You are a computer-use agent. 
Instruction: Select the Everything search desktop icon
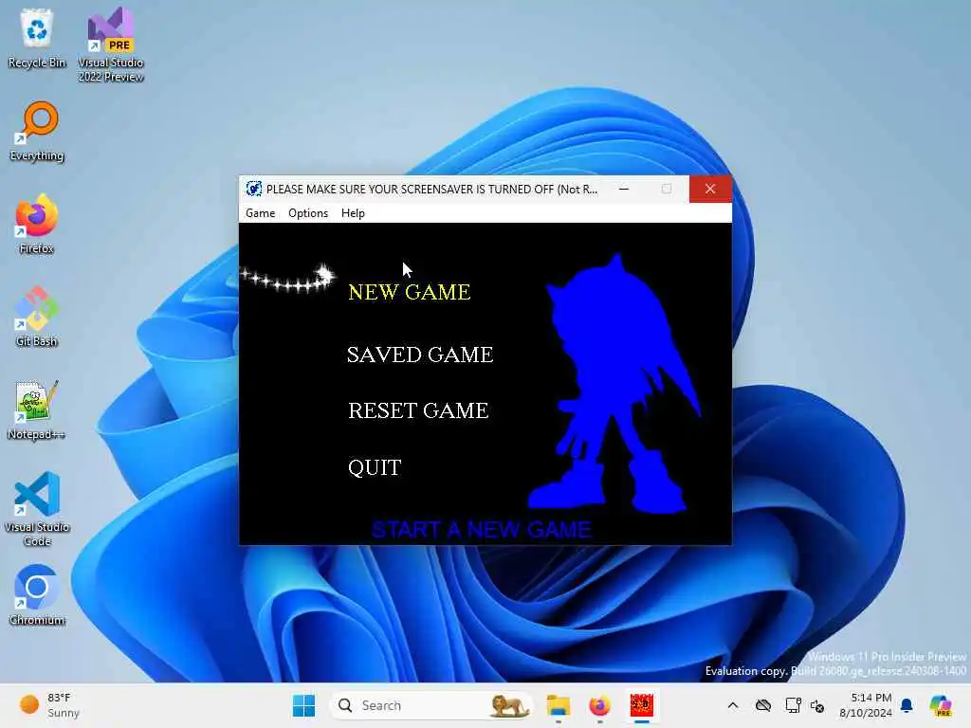[37, 132]
